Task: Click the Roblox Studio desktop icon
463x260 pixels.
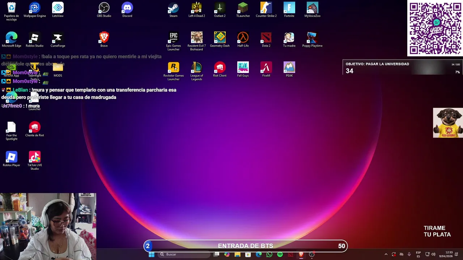Action: click(35, 40)
